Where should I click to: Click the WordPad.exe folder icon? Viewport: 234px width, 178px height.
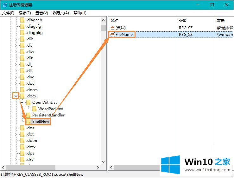[x=34, y=109]
